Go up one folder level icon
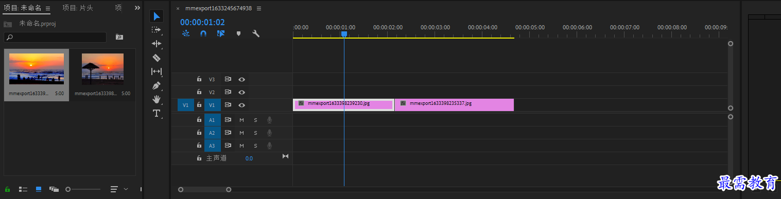Screen dimensions: 781x199 (8, 24)
